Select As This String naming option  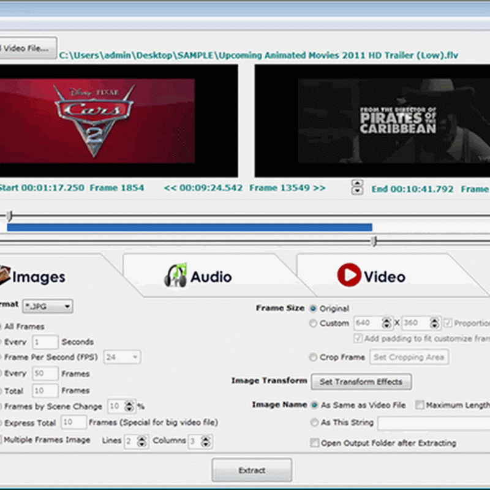coord(314,423)
